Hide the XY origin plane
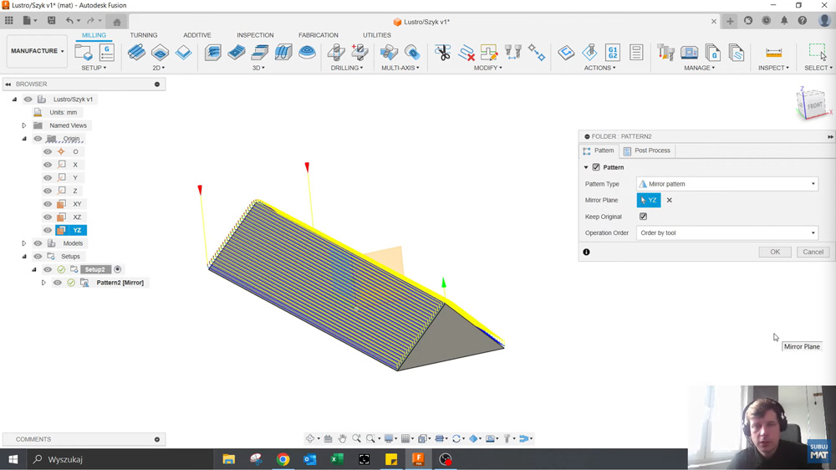Image resolution: width=836 pixels, height=470 pixels. [x=48, y=204]
